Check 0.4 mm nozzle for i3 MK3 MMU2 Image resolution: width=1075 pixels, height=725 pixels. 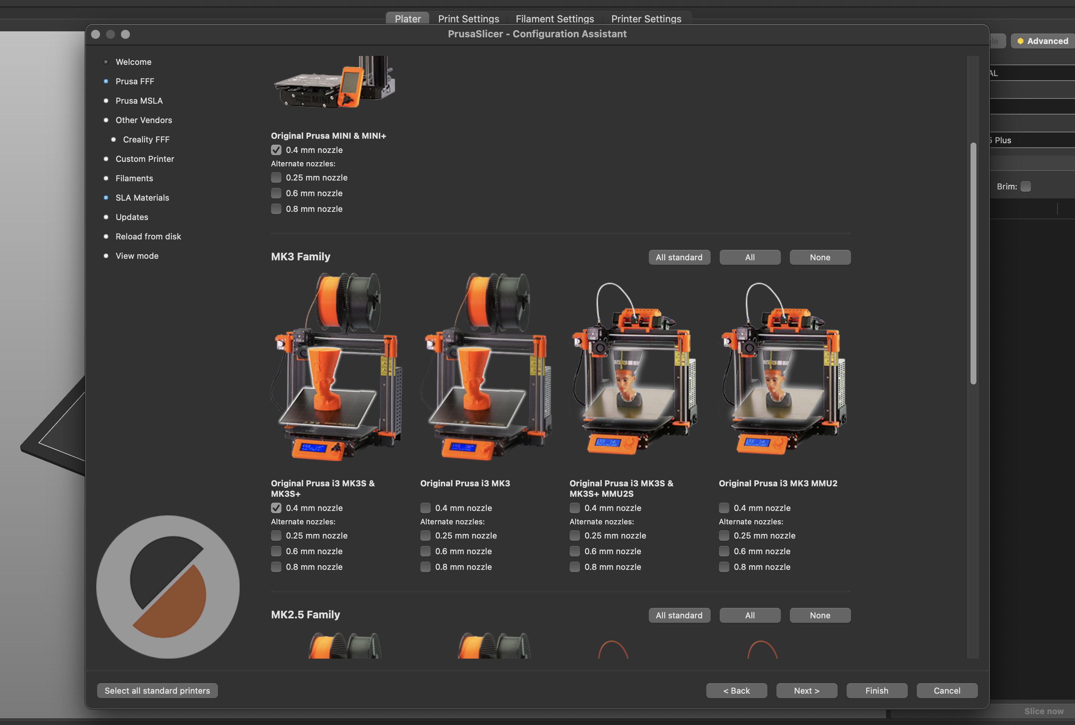pyautogui.click(x=725, y=508)
